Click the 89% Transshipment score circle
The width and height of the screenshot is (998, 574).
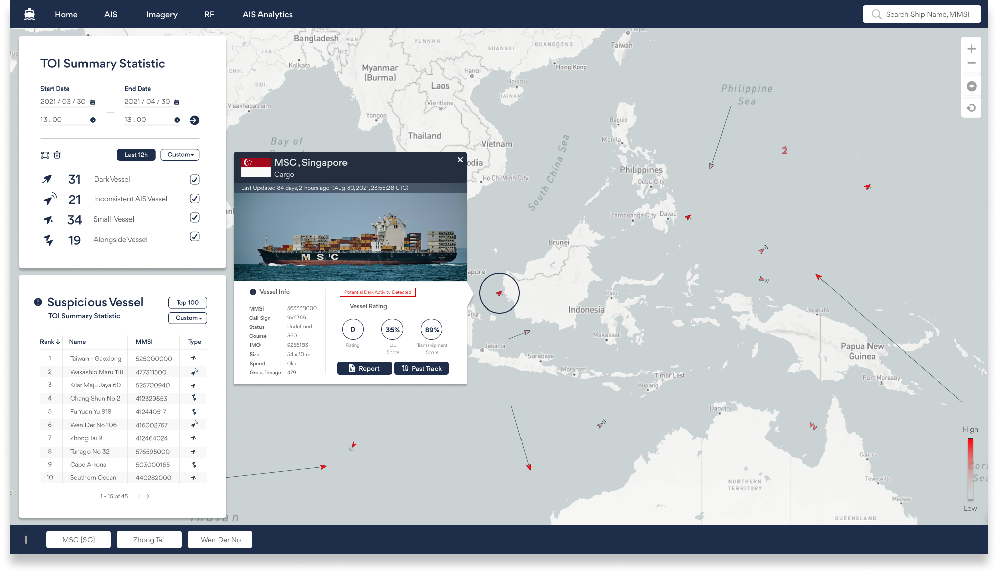point(432,330)
